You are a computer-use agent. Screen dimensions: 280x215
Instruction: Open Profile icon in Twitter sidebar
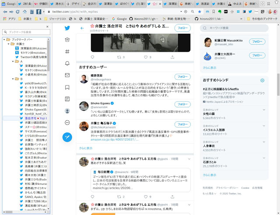coord(67,111)
